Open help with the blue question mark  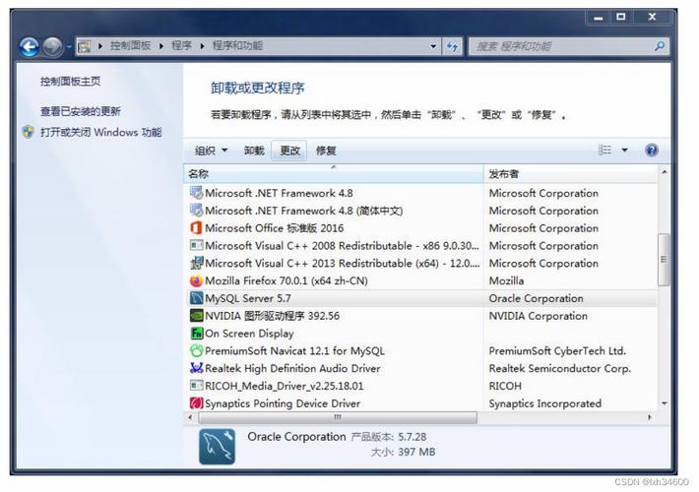click(652, 151)
